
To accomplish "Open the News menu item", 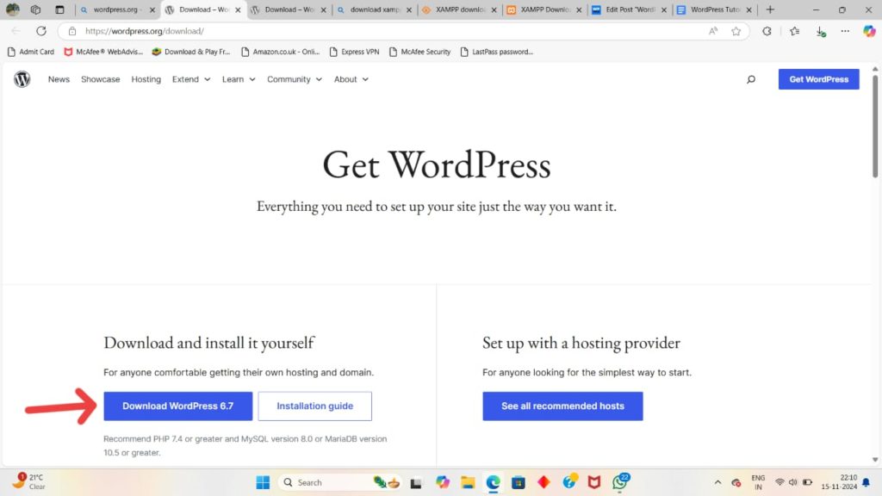I will tap(59, 79).
